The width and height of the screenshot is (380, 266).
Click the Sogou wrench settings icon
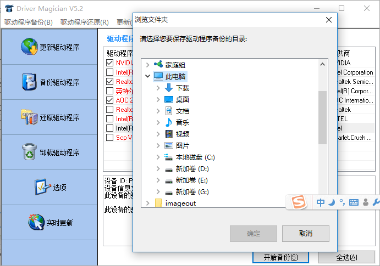[x=376, y=202]
